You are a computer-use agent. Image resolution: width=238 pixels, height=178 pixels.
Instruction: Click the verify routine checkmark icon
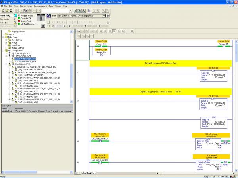point(94,11)
